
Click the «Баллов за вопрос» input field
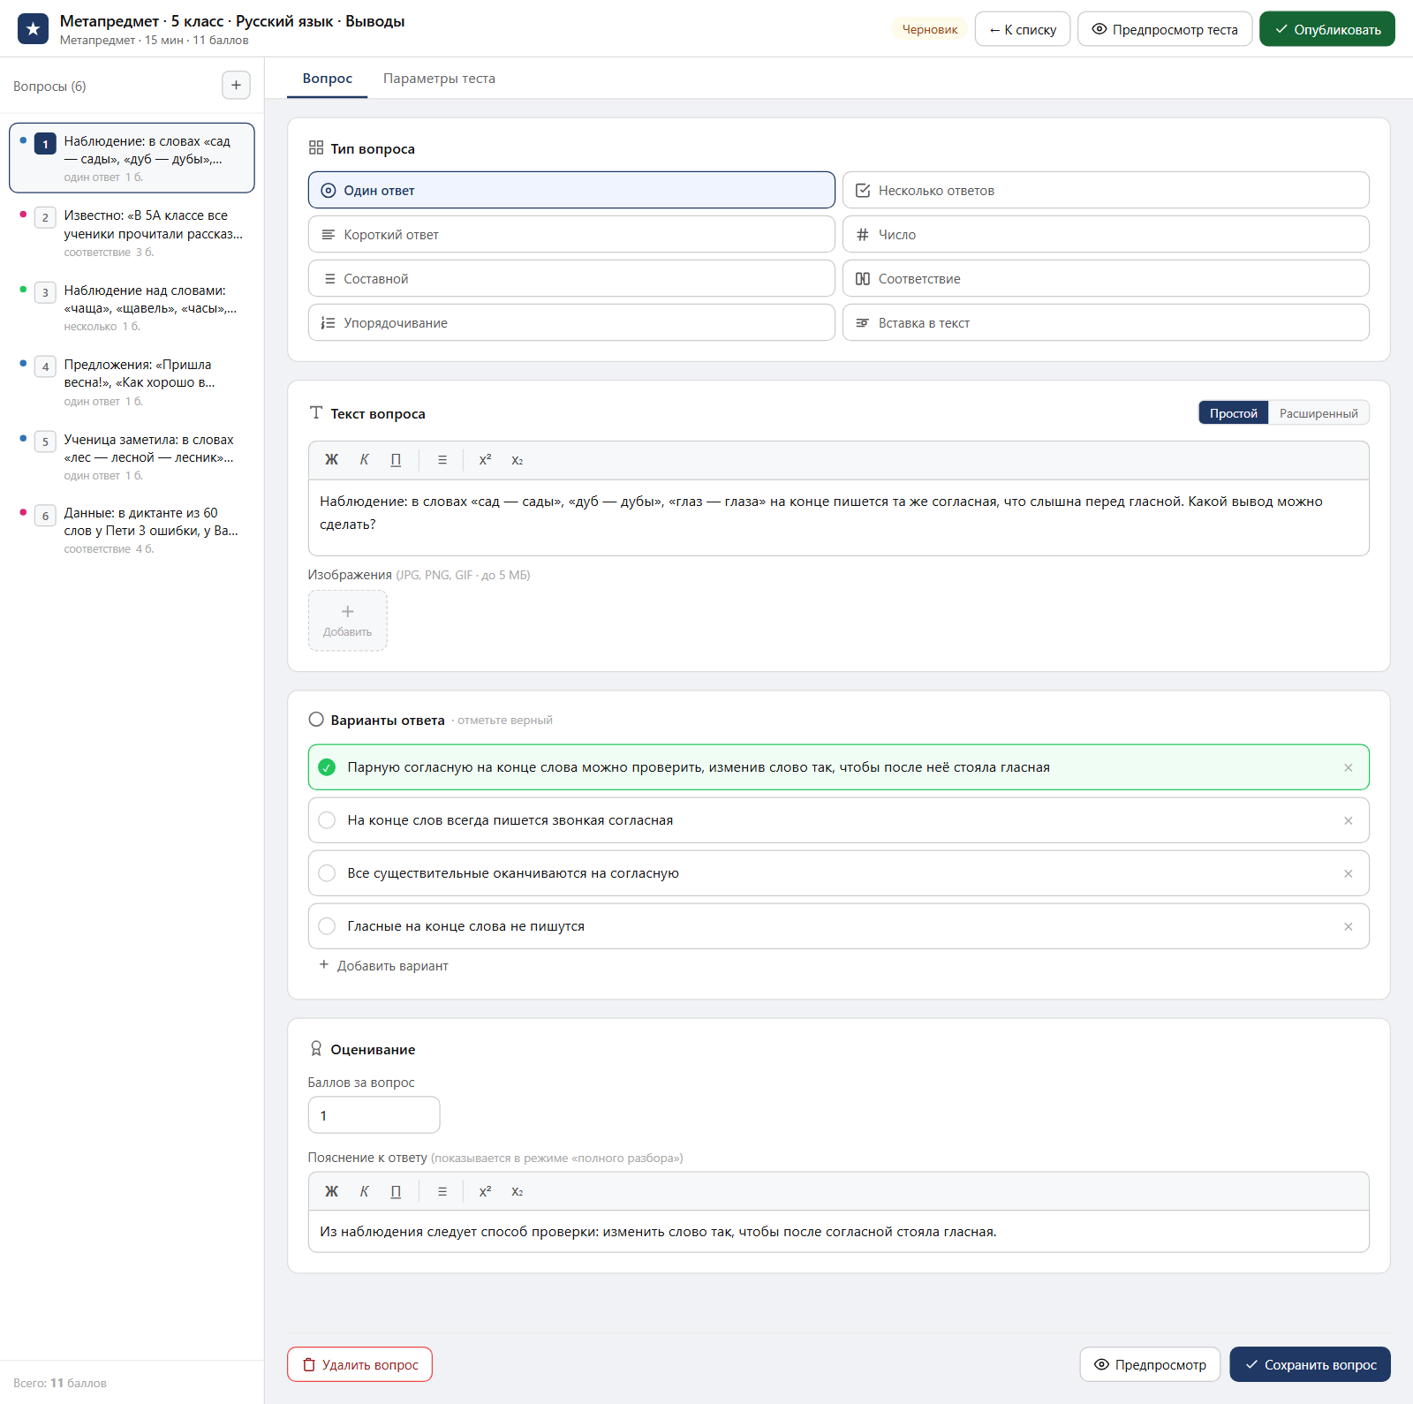coord(374,1115)
